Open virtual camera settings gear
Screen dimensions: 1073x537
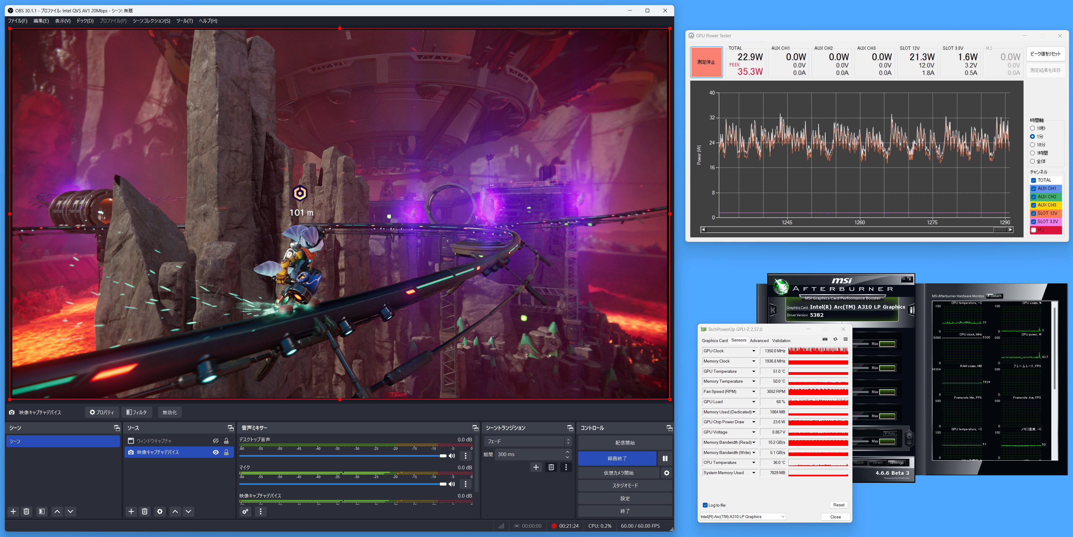point(666,473)
